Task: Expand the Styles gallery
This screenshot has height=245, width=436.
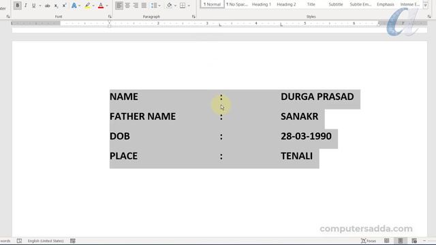Action: [425, 5]
